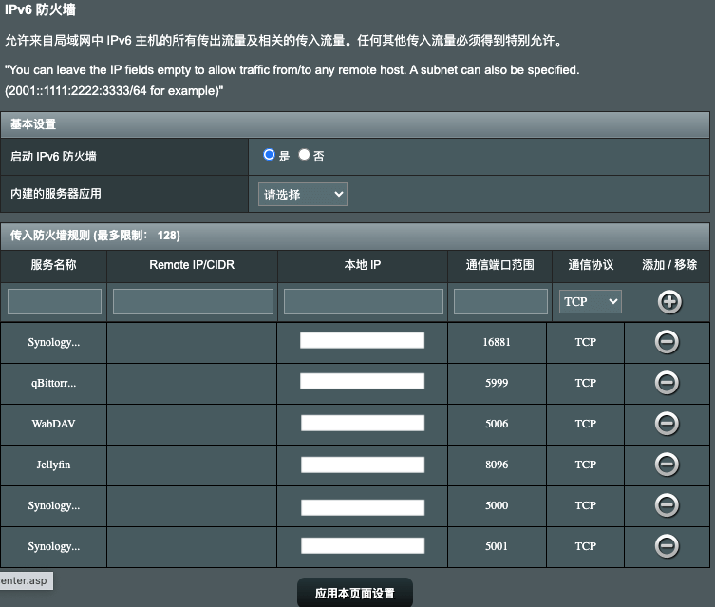Click the Remote IP/CIDR input field
Viewport: 715px width, 607px height.
coord(193,301)
